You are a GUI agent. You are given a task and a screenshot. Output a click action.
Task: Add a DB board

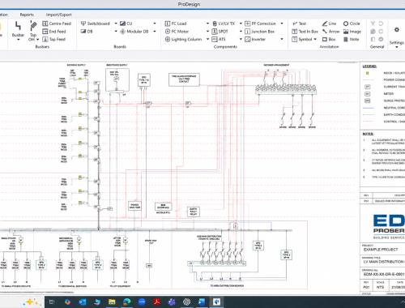[87, 32]
